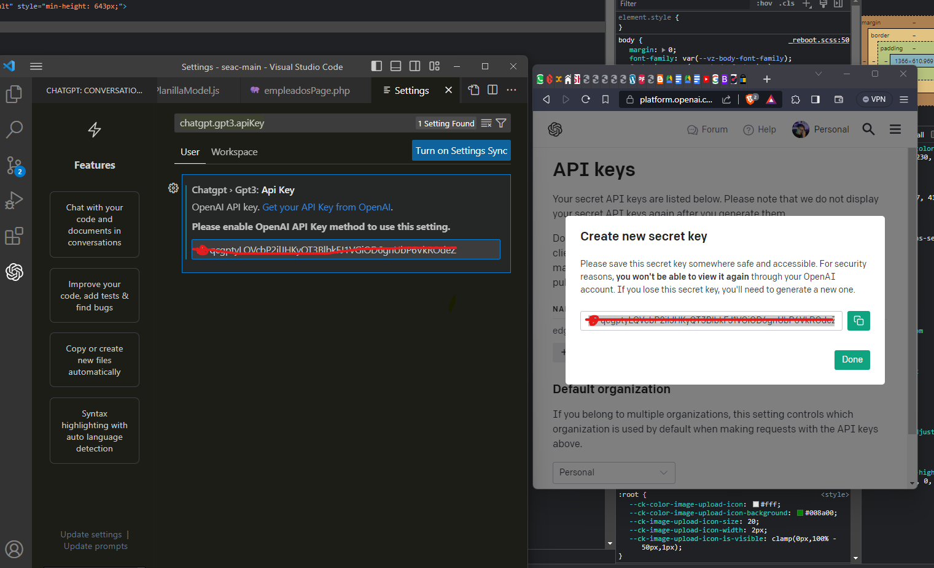Viewport: 934px width, 568px height.
Task: Open VS Code hamburger application menu
Action: 36,66
